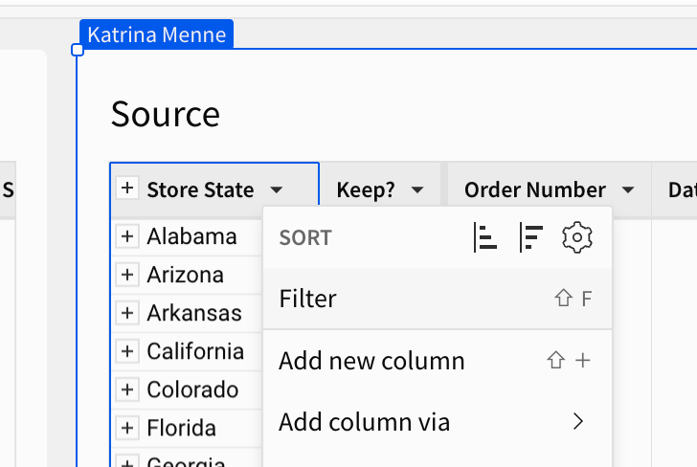Click the Store State column header label
The width and height of the screenshot is (697, 467).
click(x=200, y=190)
